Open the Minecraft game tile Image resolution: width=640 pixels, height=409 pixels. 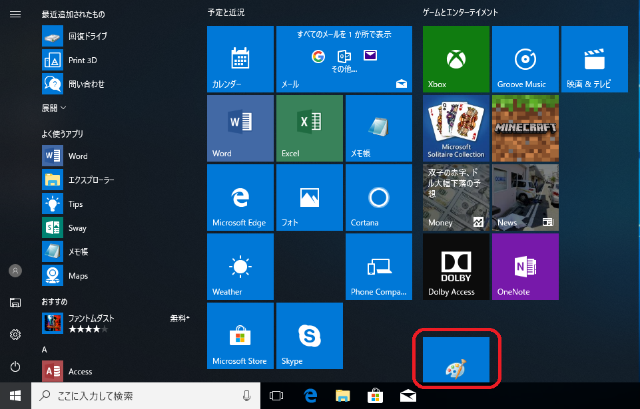click(525, 128)
